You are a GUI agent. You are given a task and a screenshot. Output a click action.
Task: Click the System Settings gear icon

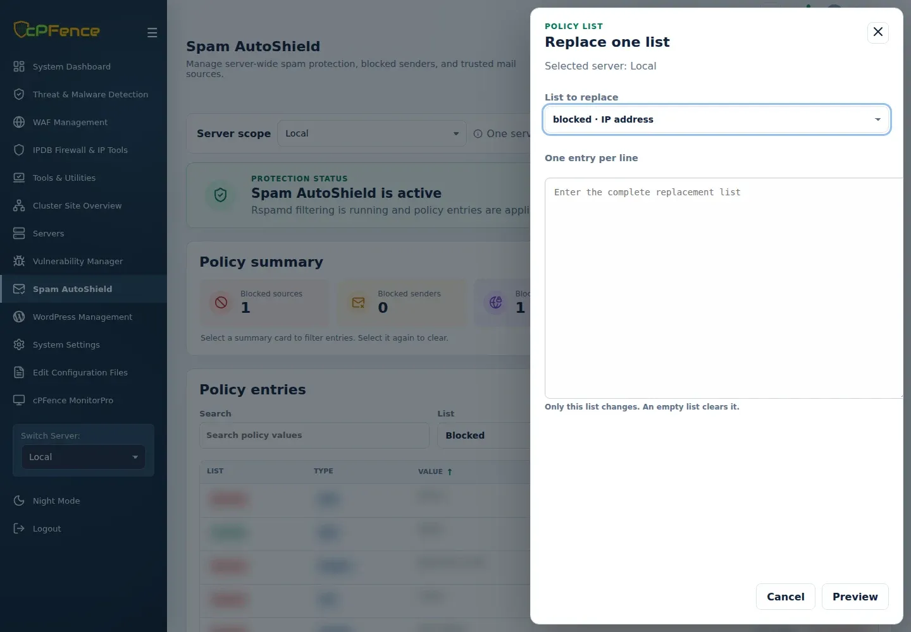tap(19, 344)
